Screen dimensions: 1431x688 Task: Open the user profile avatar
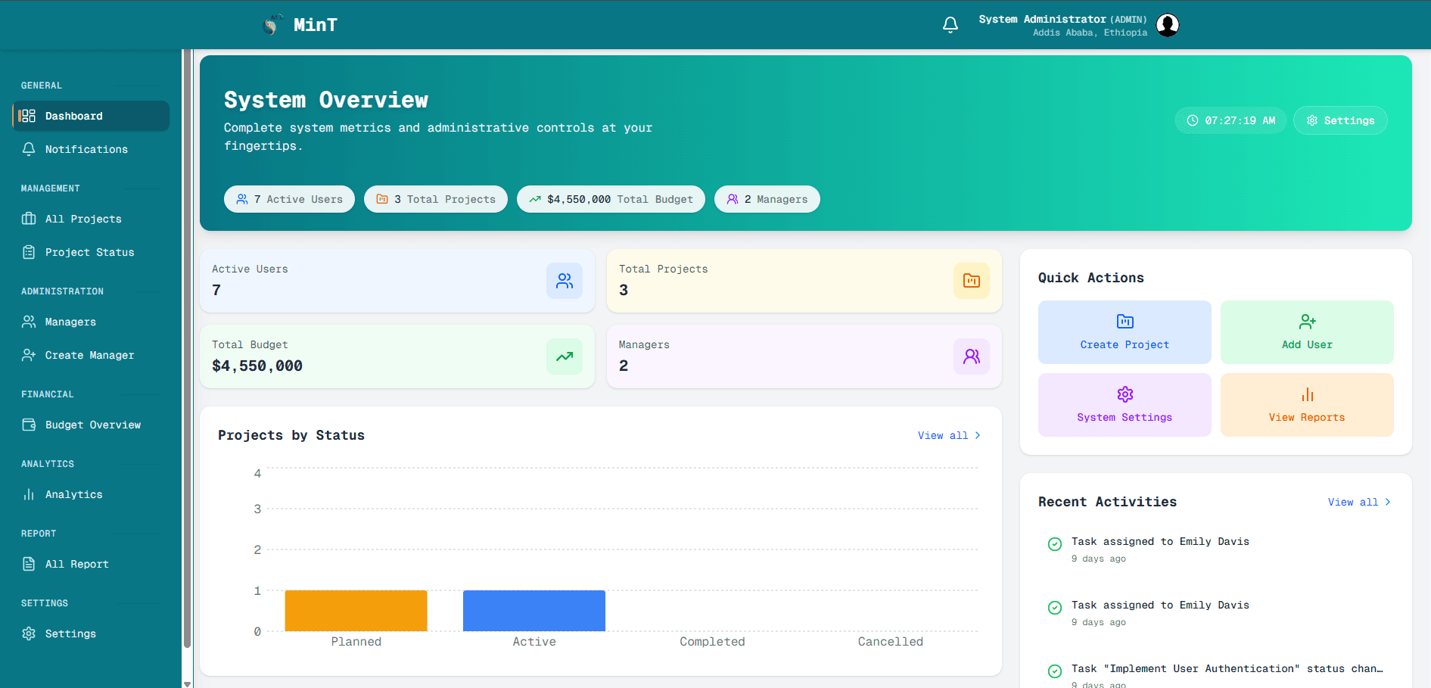[x=1168, y=25]
